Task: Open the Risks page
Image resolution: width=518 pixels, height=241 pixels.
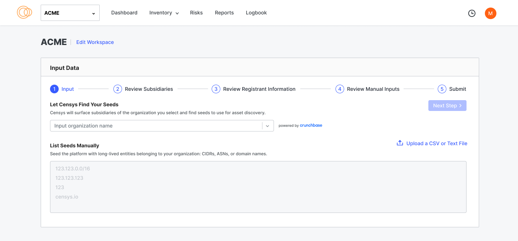Action: point(196,13)
